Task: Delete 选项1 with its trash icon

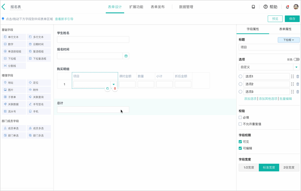Action: tap(298, 77)
